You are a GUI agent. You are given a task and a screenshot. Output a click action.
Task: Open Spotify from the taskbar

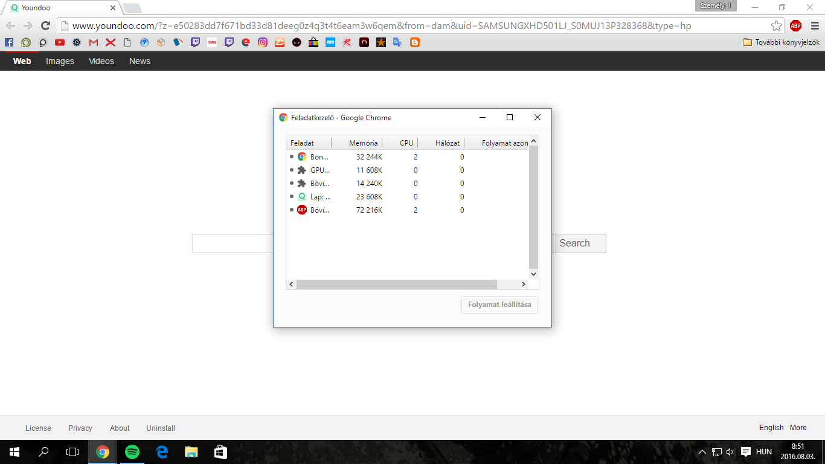(x=132, y=451)
